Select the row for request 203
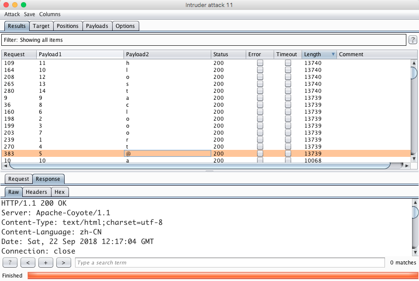The height and width of the screenshot is (281, 419). [x=206, y=132]
